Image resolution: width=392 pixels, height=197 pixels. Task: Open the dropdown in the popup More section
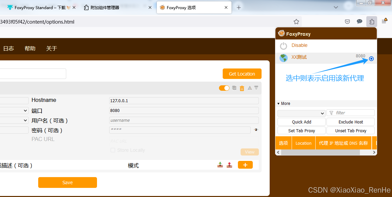point(301,113)
